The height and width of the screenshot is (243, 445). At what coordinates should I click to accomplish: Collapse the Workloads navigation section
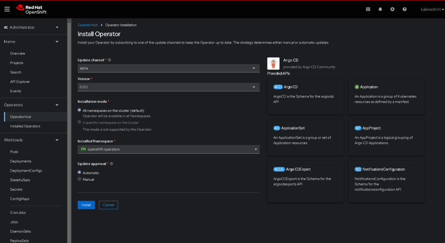31,140
